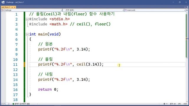
Task: Click the split editor window button
Action: (x=187, y=10)
